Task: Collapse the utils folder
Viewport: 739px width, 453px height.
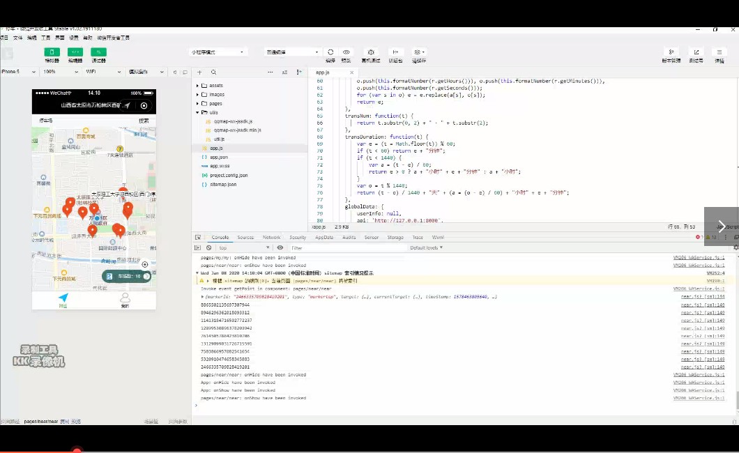Action: [197, 112]
